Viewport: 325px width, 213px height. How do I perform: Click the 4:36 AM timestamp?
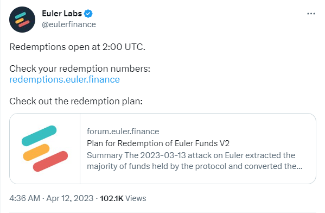[24, 198]
